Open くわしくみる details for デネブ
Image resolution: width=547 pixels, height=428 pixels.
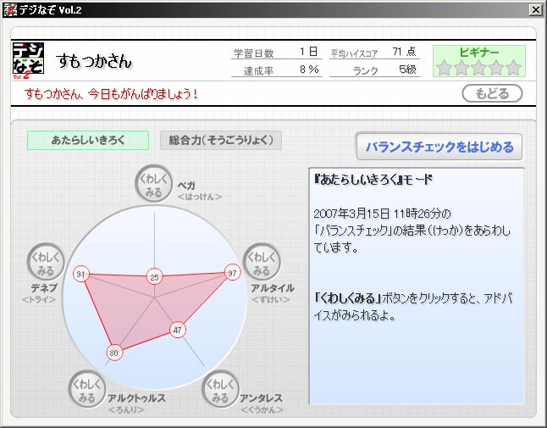pyautogui.click(x=47, y=263)
